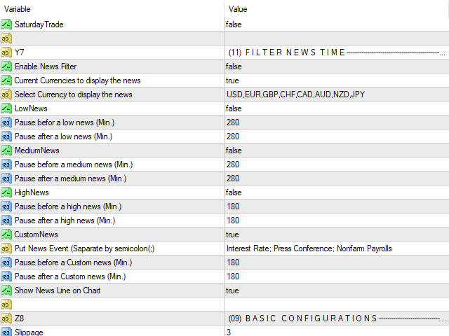Click the string icon next to Select Currency to display the news
Screen dimensions: 449x336
(x=6, y=94)
